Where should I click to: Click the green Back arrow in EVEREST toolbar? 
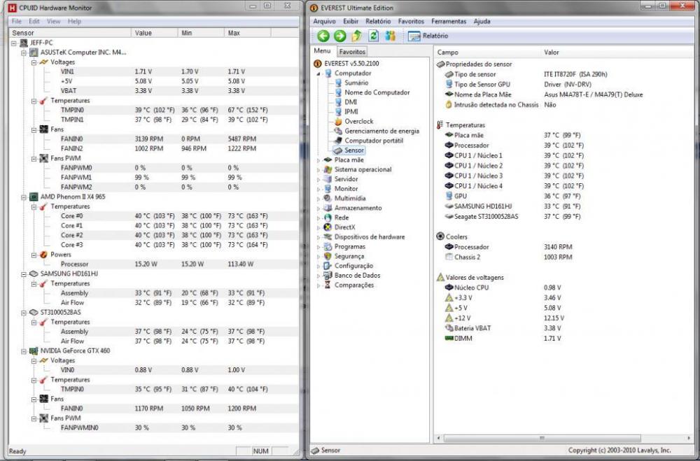[323, 36]
